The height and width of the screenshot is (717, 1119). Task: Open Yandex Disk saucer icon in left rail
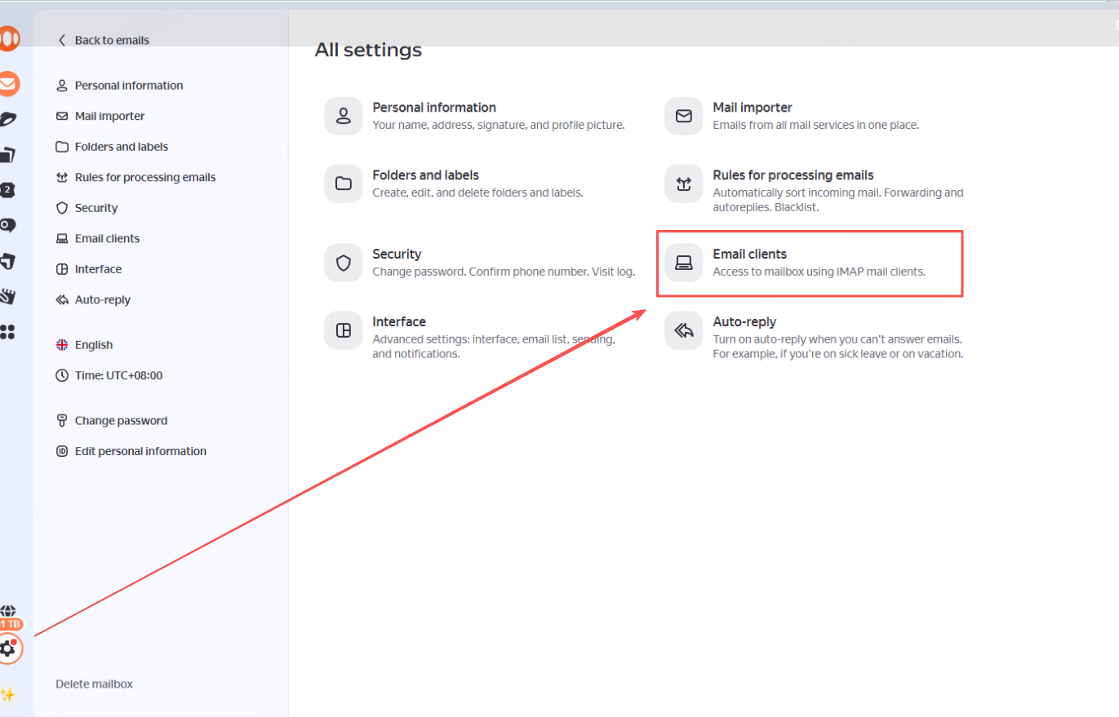click(x=8, y=119)
